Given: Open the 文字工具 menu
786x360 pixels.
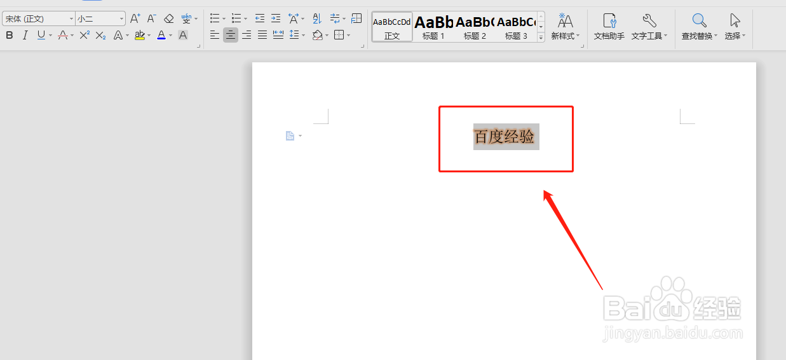Looking at the screenshot, I should 649,27.
